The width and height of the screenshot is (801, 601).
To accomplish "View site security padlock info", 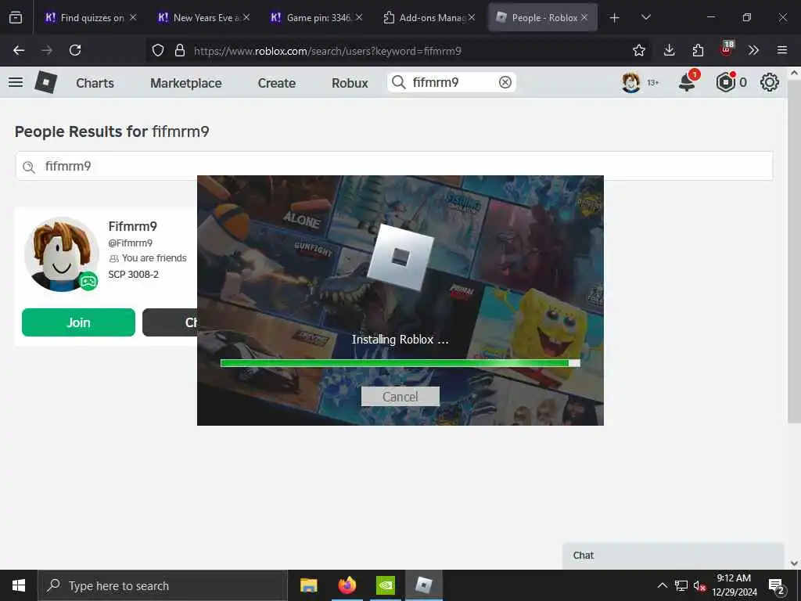I will 180,50.
